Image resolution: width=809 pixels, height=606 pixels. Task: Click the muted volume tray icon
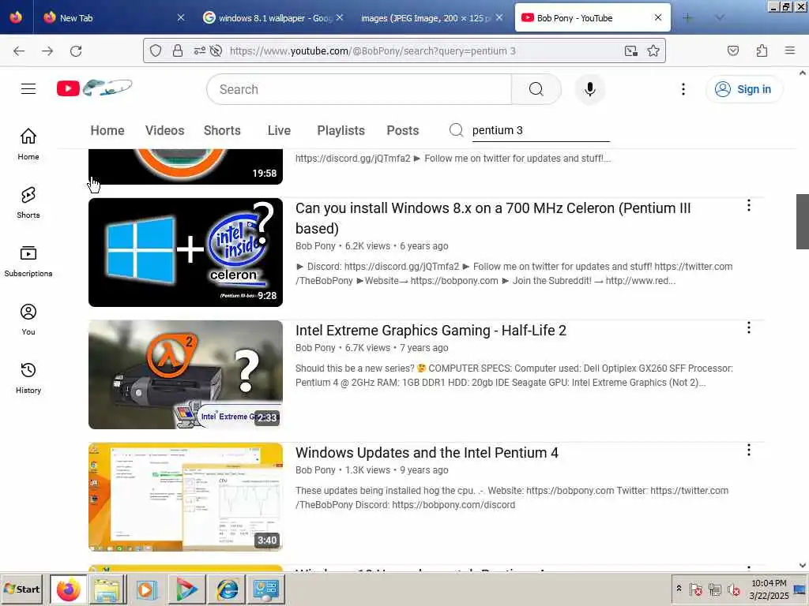(x=733, y=589)
